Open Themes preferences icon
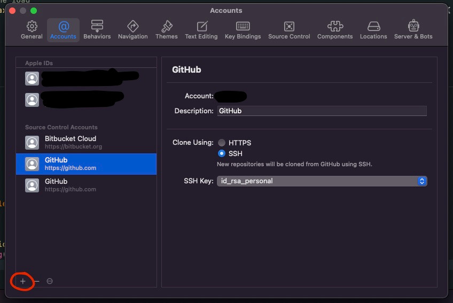The image size is (453, 303). tap(167, 26)
